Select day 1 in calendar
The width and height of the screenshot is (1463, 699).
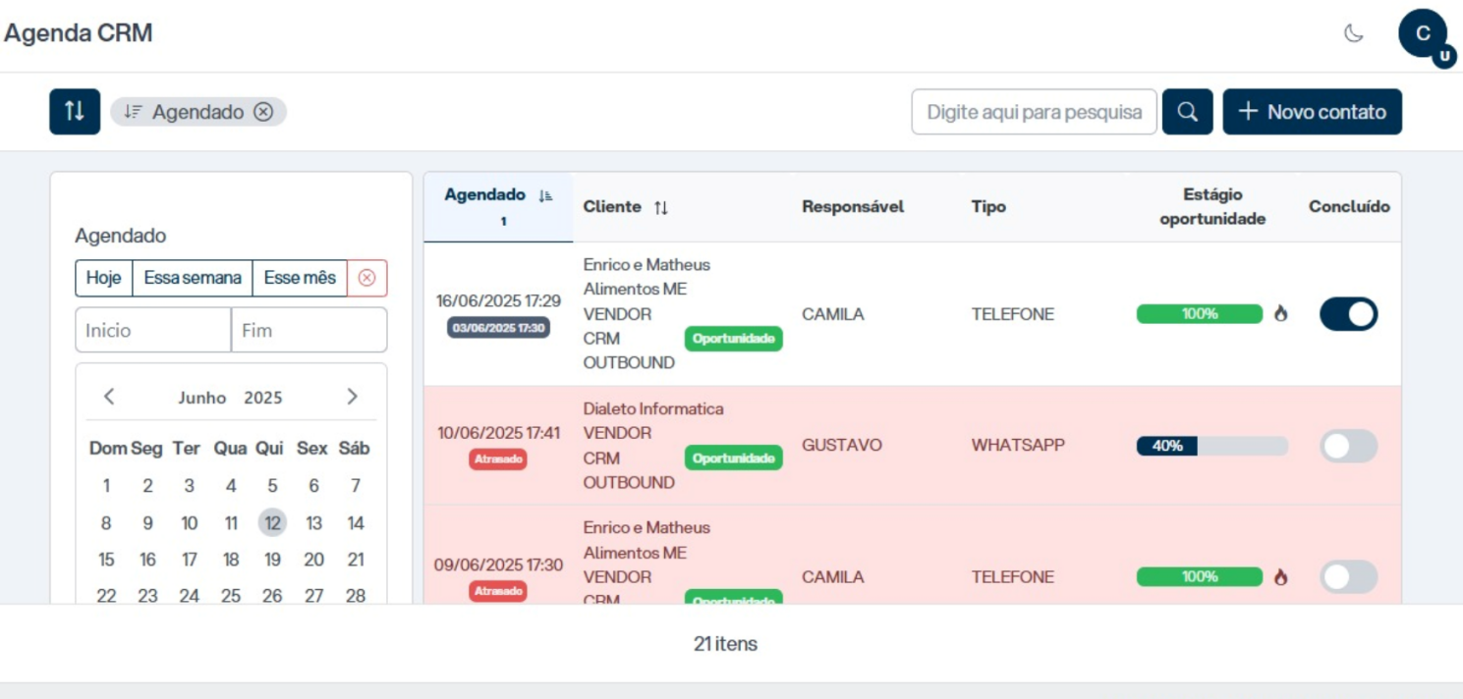[106, 485]
